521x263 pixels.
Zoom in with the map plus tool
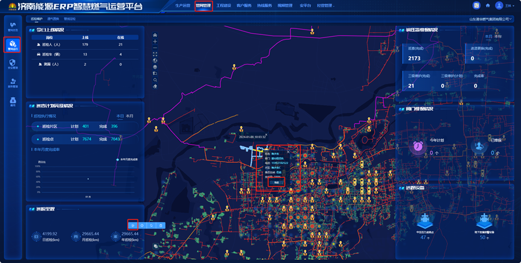[x=155, y=42]
